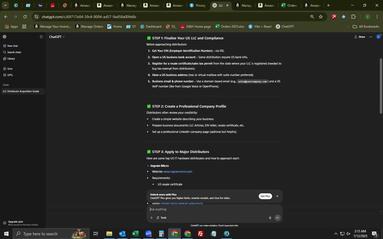Image resolution: width=383 pixels, height=239 pixels.
Task: Open the SY bookmark
Action: coord(131,27)
